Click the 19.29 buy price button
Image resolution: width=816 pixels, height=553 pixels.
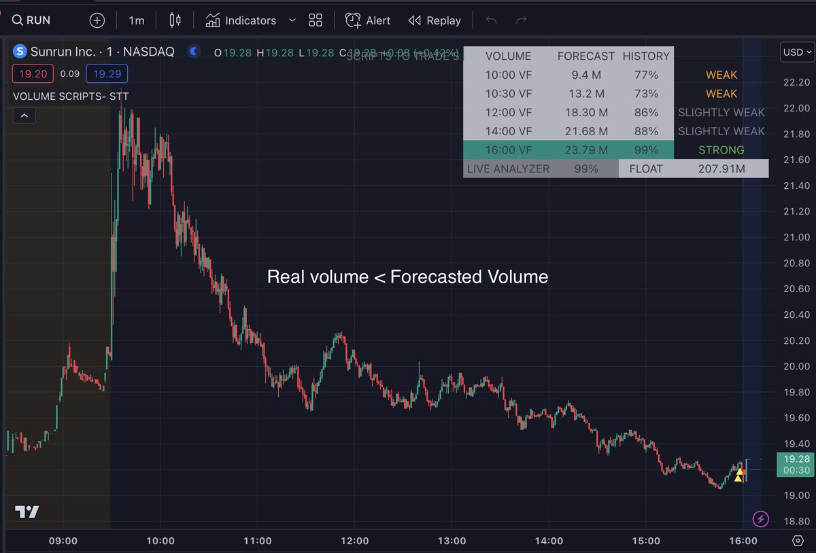pyautogui.click(x=107, y=73)
